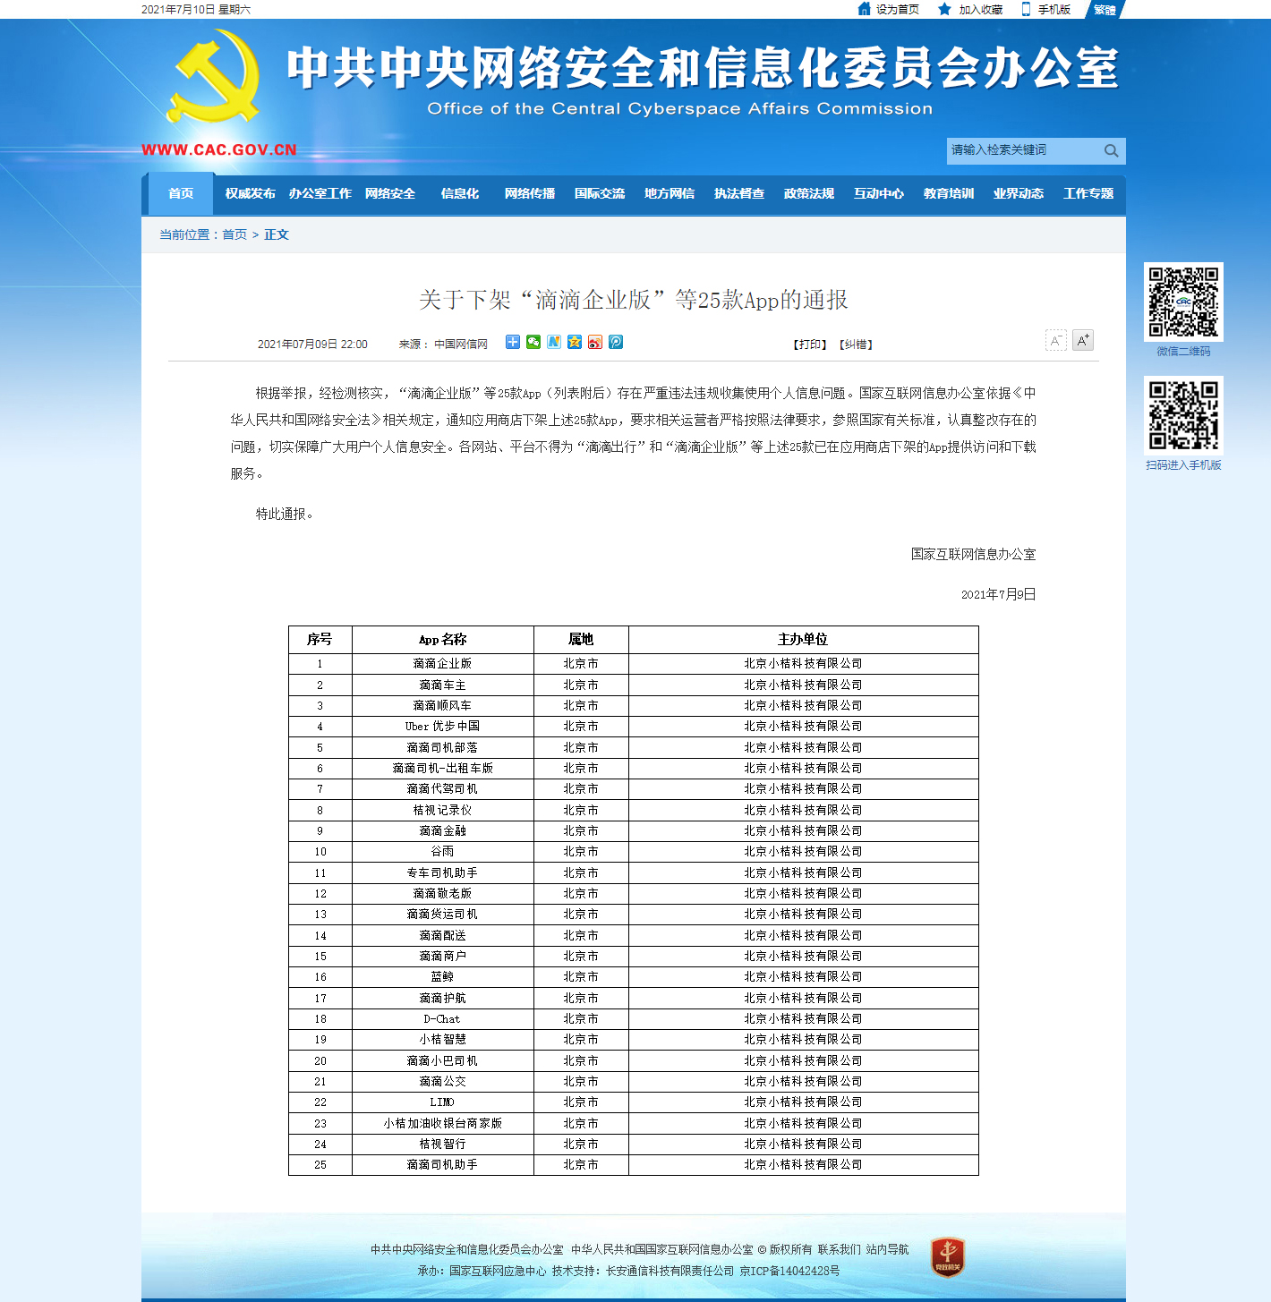
Task: Click the 国家互联网信息办公室 signature text
Action: pos(973,554)
